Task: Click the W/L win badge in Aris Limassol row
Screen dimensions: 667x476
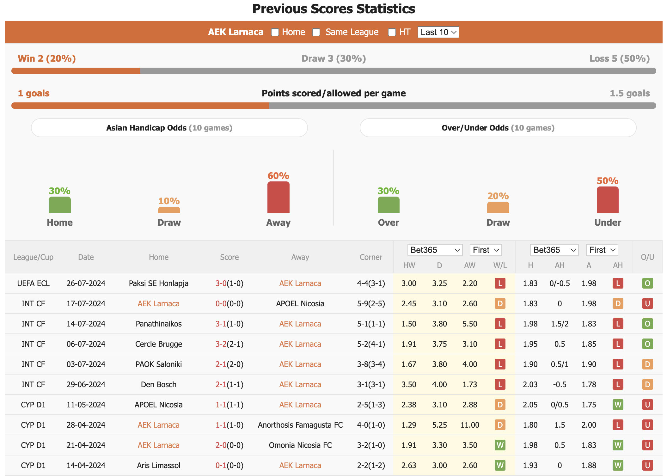Action: [x=500, y=465]
